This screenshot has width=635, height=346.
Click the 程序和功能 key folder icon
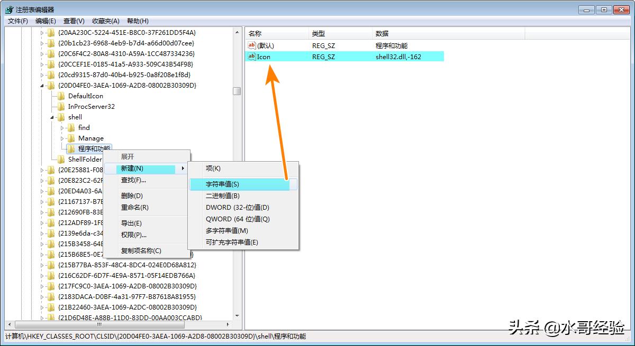tap(71, 148)
